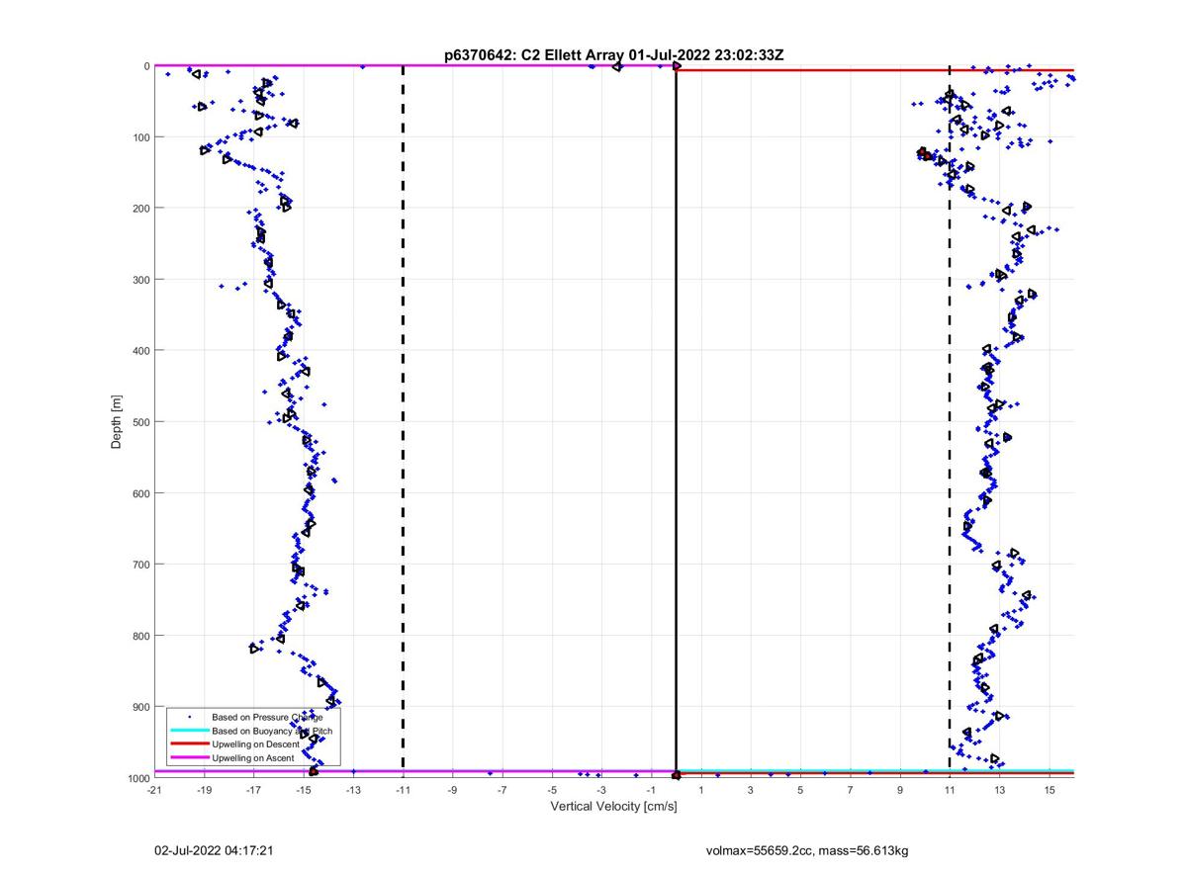Click depth tick label 500
This screenshot has height=875, width=1187.
tap(140, 422)
